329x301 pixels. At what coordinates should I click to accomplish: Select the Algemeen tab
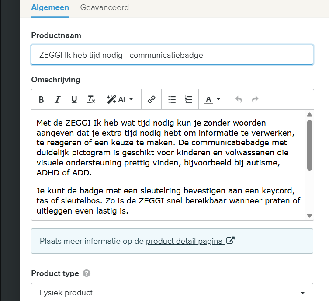[50, 7]
